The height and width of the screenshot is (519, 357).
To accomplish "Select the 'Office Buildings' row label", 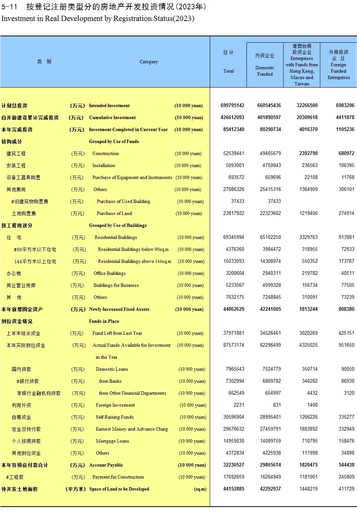I will pos(110,273).
